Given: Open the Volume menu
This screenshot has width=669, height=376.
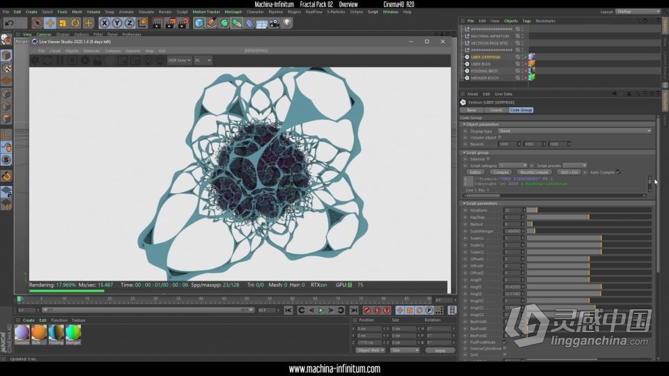Looking at the screenshot, I should (x=93, y=12).
